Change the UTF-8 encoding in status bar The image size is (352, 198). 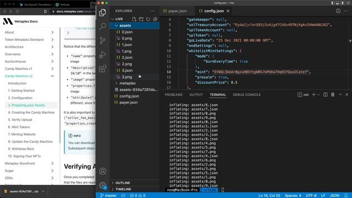pos(311,196)
